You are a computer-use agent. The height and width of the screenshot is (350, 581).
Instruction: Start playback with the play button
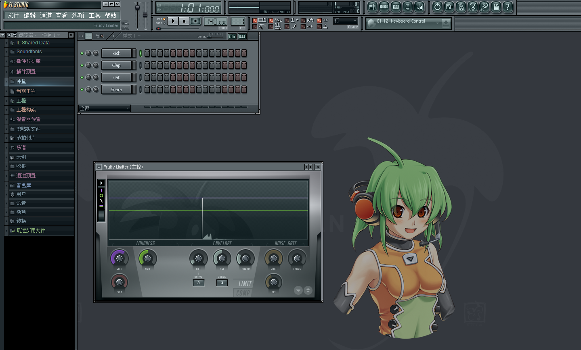[x=172, y=21]
